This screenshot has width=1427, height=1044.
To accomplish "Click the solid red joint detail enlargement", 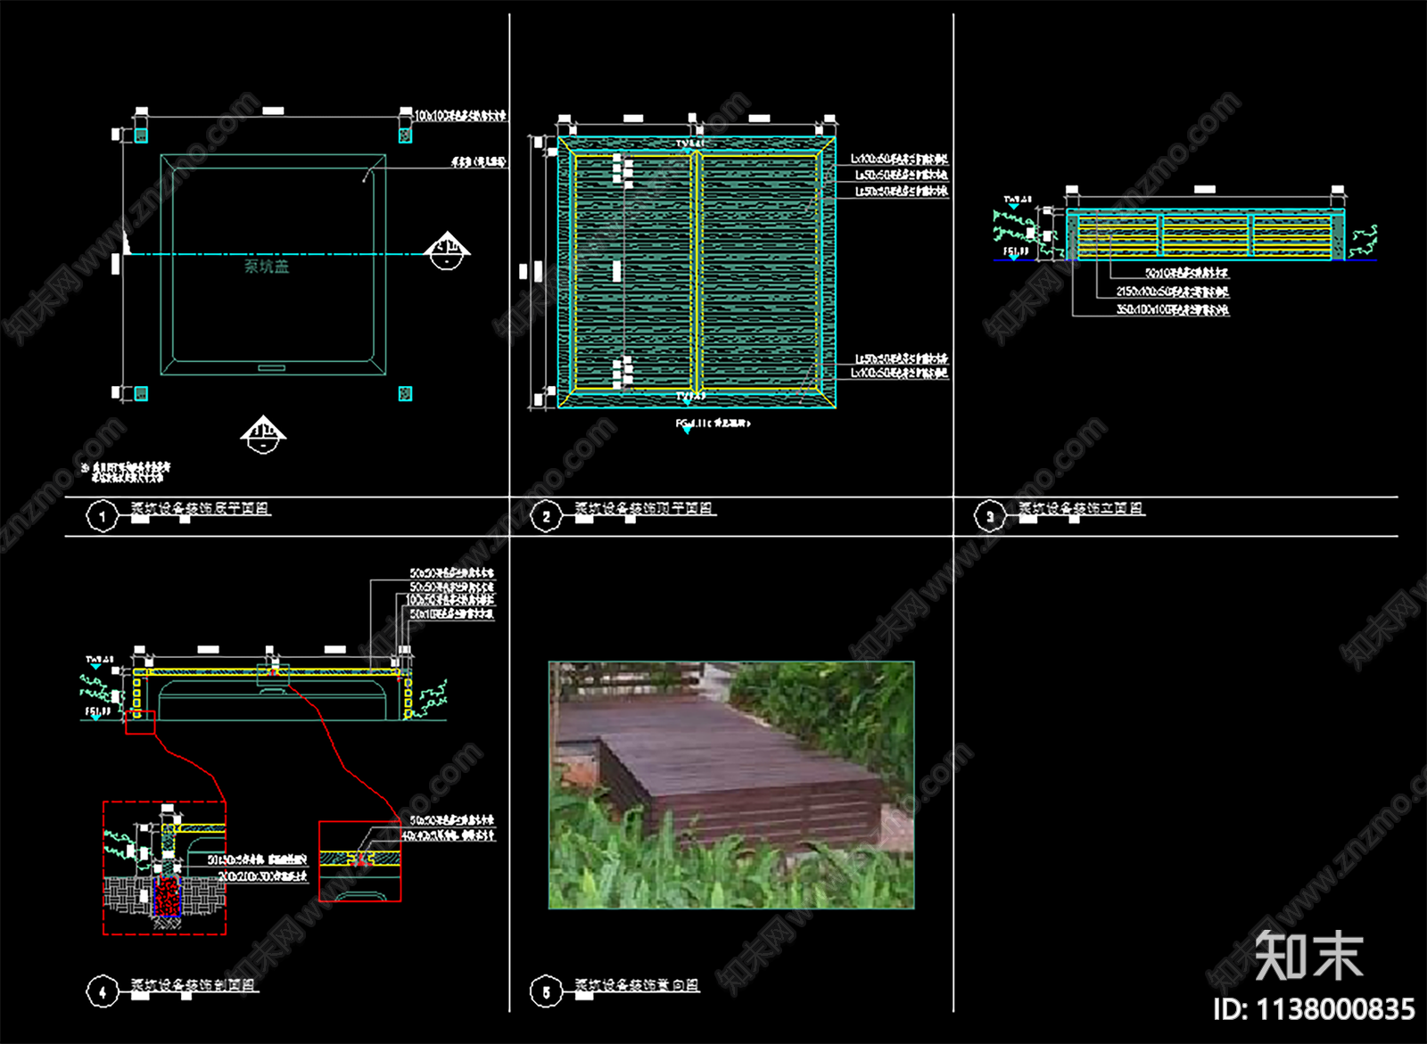I will (360, 861).
